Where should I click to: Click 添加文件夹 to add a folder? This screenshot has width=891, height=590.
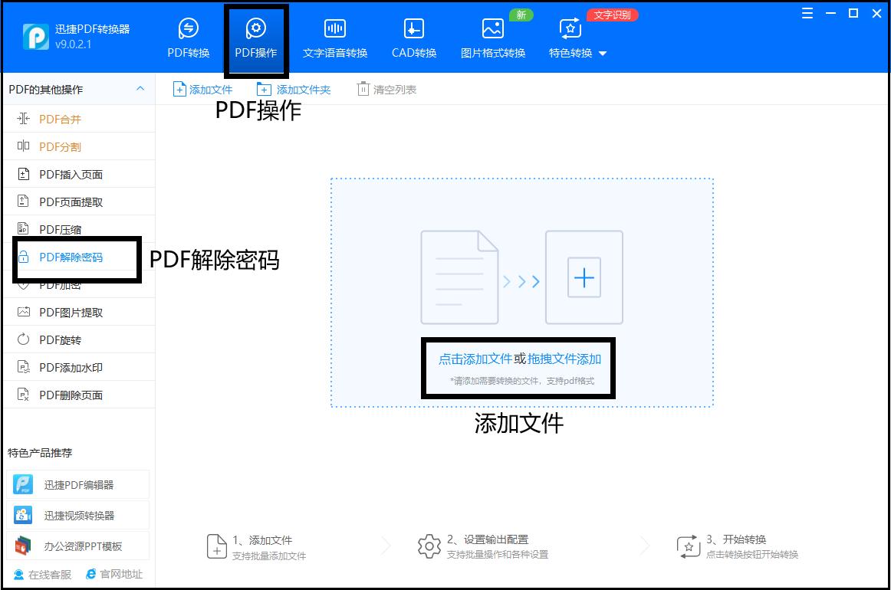294,89
